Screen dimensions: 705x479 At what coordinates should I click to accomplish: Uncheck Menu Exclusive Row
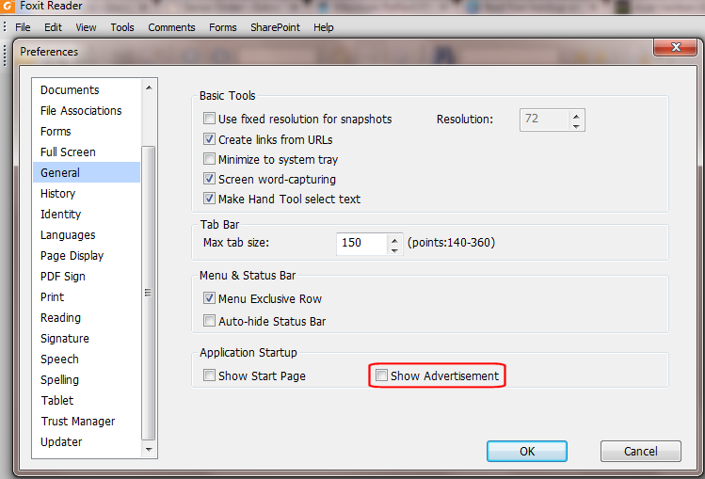point(209,298)
